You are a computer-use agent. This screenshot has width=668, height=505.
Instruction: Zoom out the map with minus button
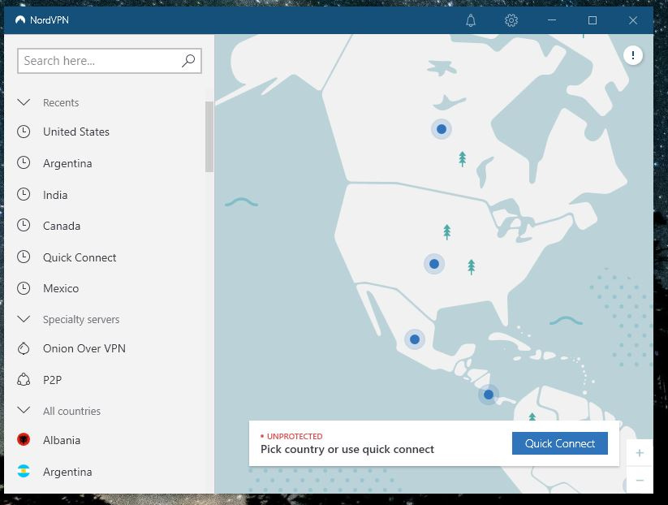[x=640, y=481]
